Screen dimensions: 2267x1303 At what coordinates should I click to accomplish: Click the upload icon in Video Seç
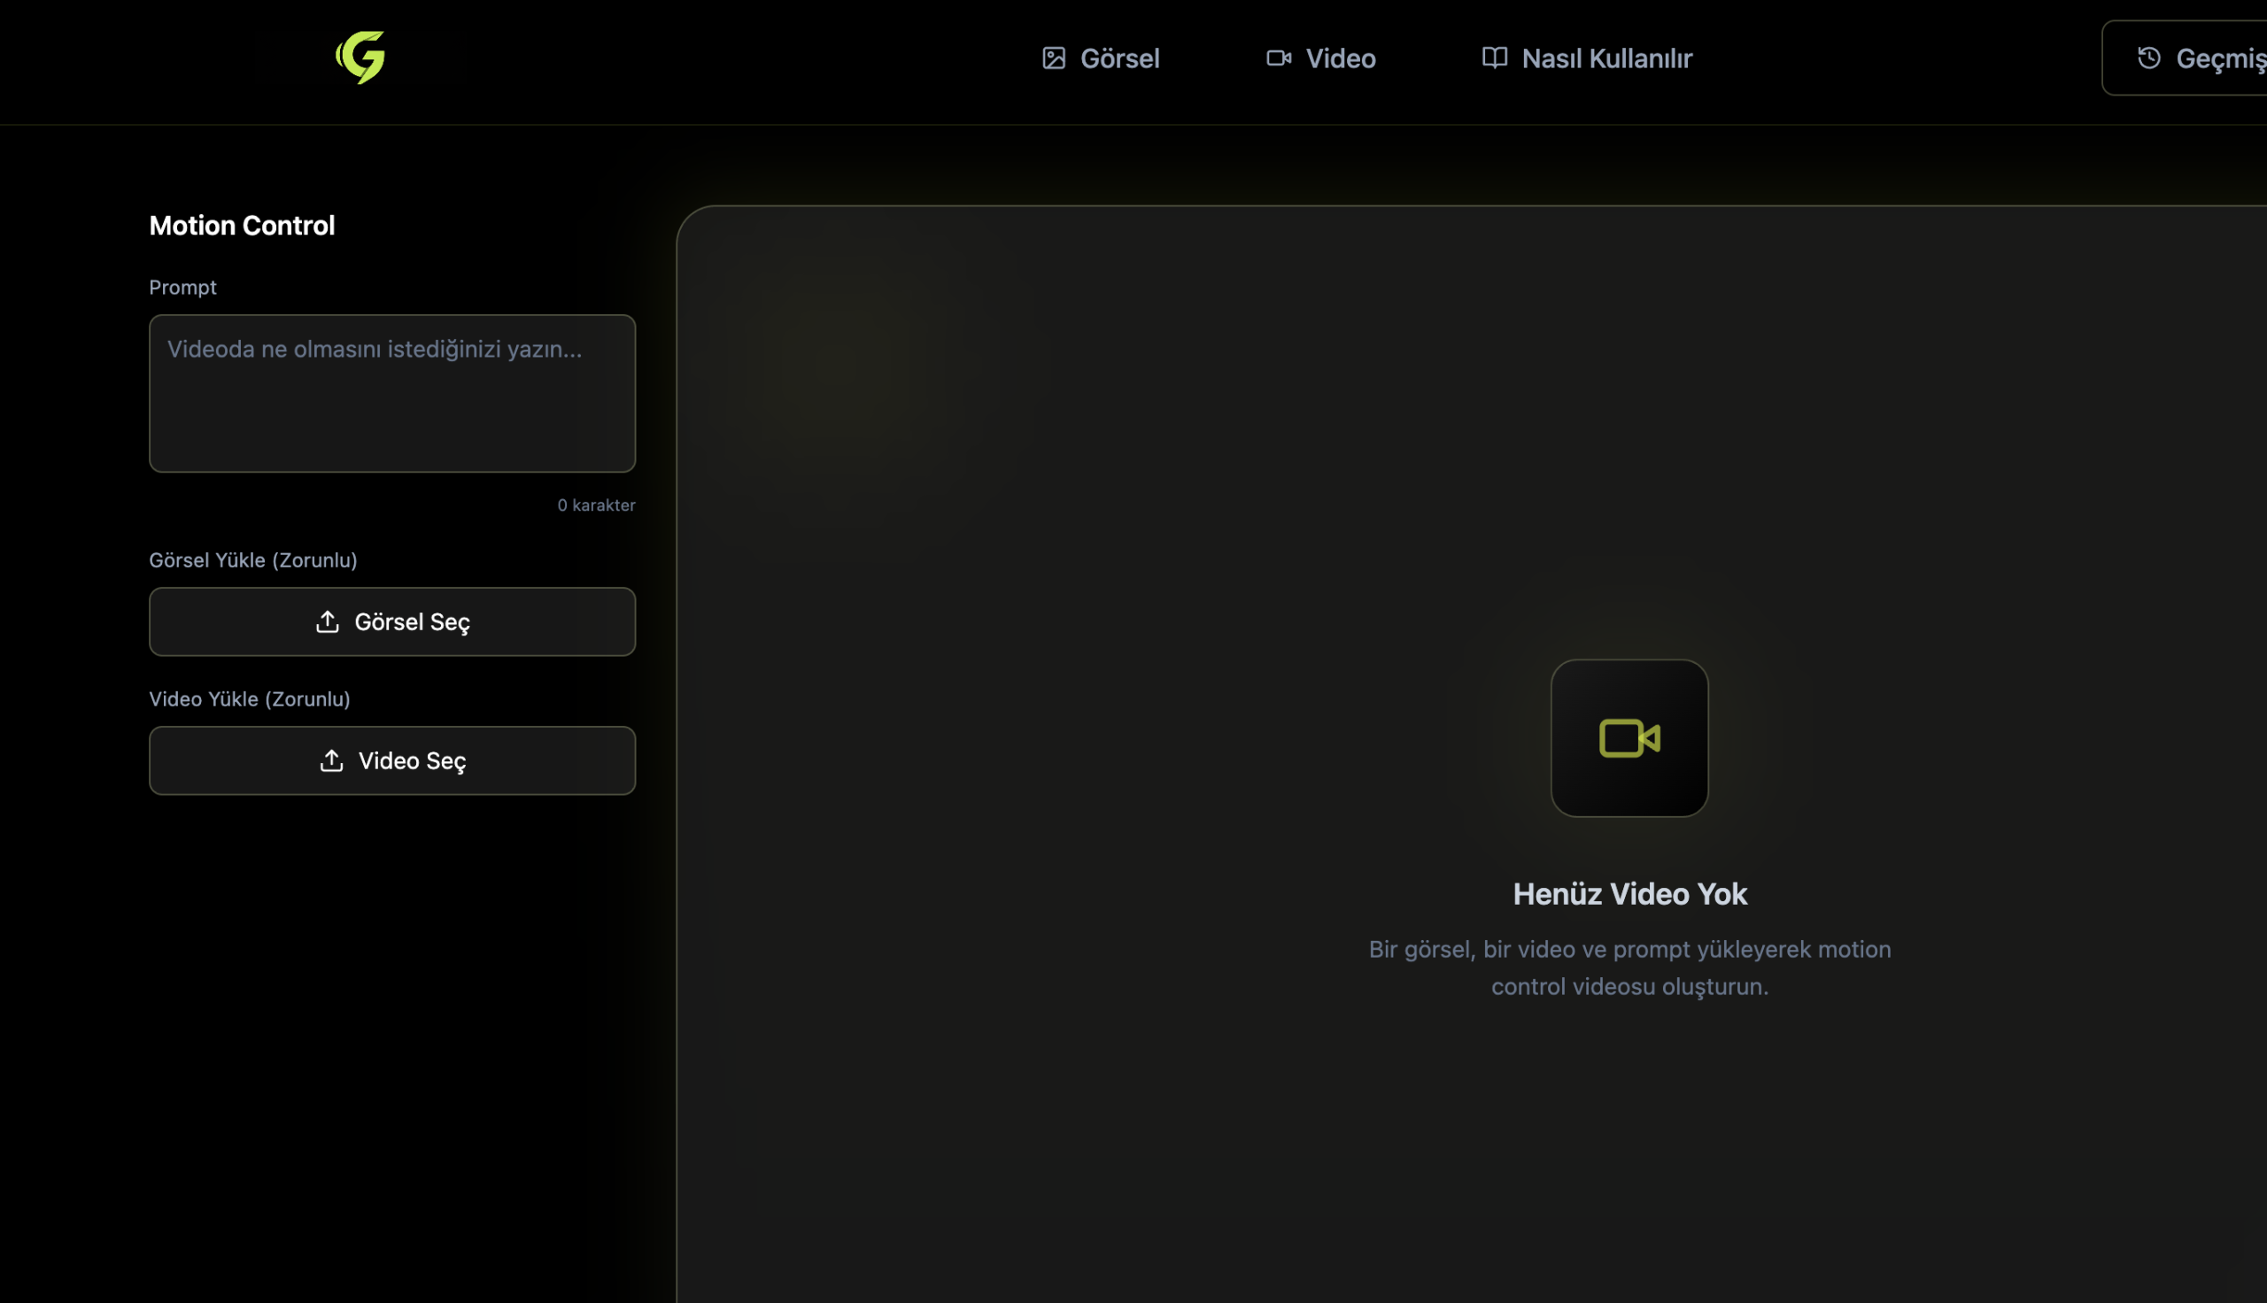tap(331, 760)
